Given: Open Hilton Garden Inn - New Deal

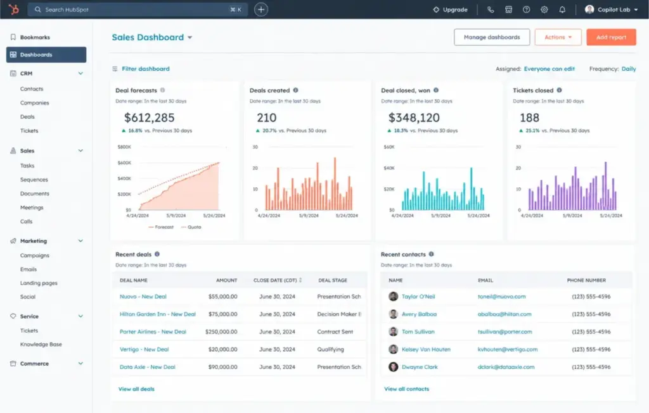Looking at the screenshot, I should (158, 314).
